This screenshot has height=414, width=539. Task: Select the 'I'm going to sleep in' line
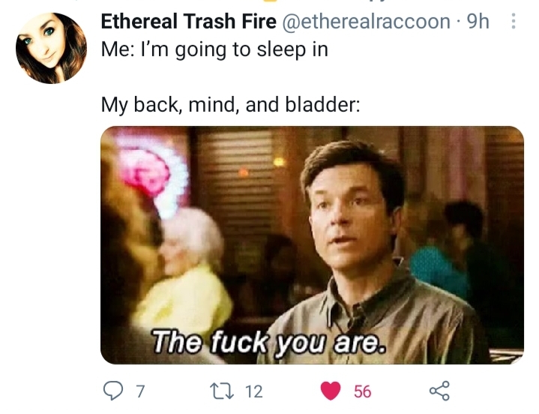[x=215, y=49]
